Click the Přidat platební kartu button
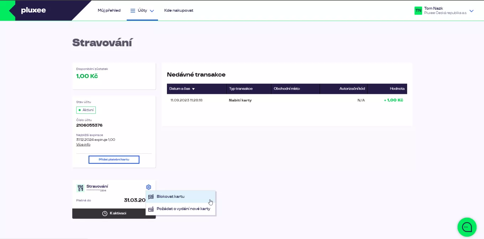 coord(114,160)
